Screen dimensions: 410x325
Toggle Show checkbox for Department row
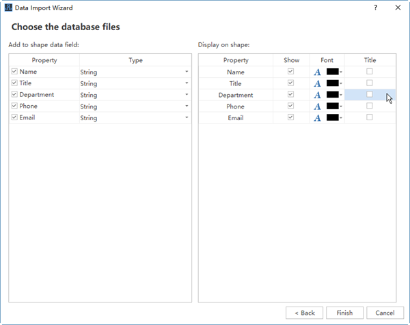(x=291, y=94)
